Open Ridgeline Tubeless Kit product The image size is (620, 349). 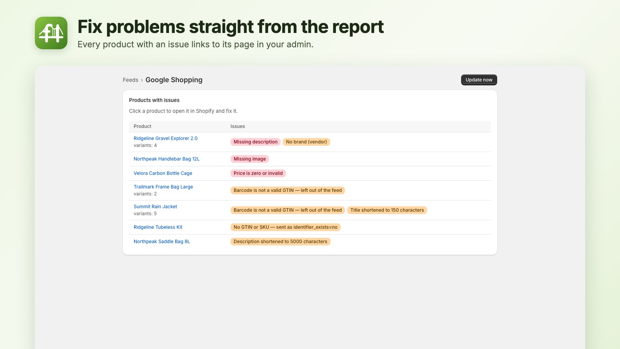point(158,227)
